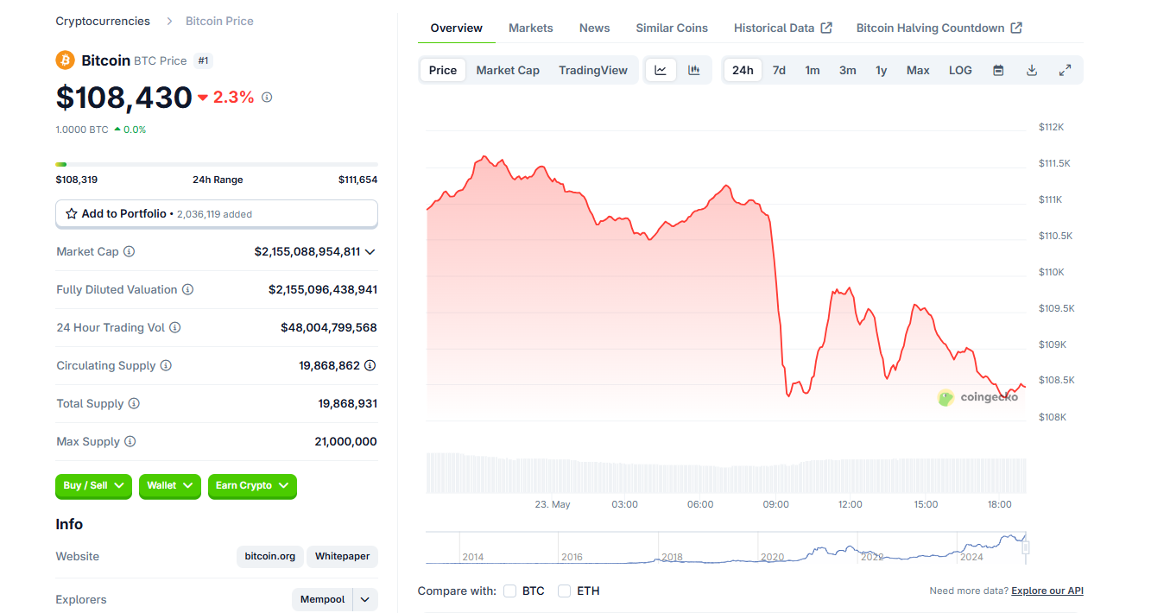Open the Wallet dropdown

click(170, 486)
